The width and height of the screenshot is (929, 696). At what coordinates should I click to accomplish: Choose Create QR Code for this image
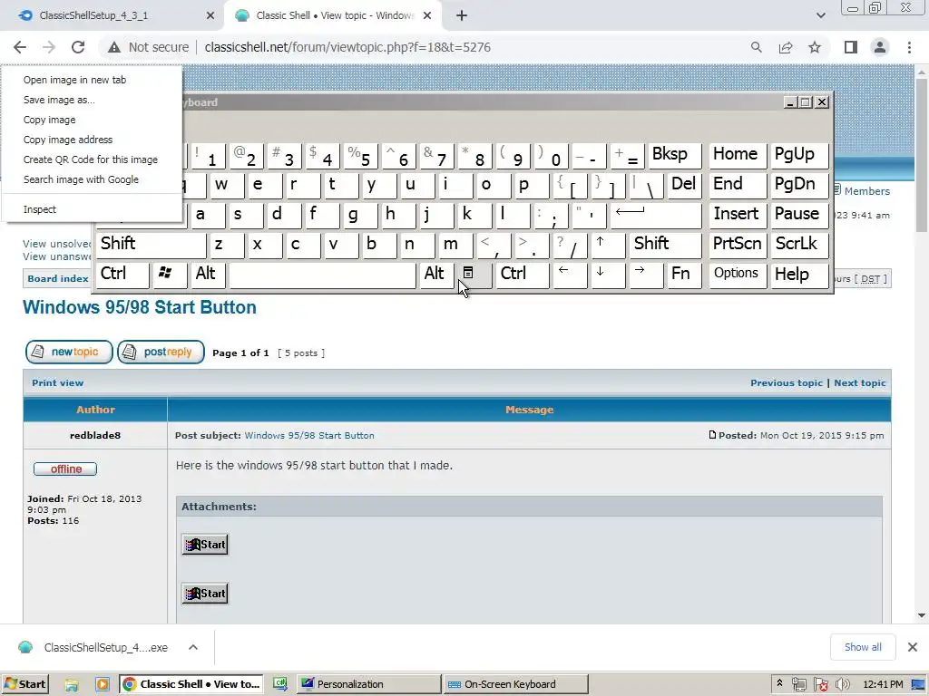pyautogui.click(x=92, y=159)
